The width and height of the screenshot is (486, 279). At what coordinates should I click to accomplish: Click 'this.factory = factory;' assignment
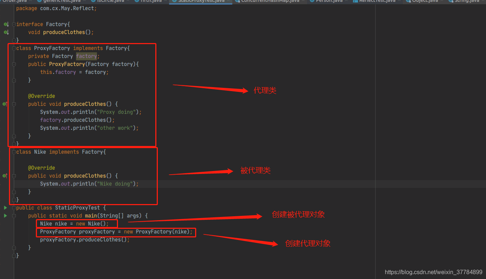click(x=74, y=72)
